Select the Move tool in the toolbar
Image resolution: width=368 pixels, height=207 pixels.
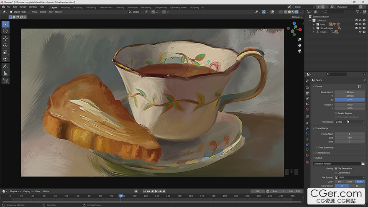coord(5,38)
